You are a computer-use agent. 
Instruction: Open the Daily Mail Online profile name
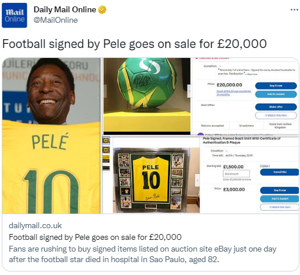point(65,10)
